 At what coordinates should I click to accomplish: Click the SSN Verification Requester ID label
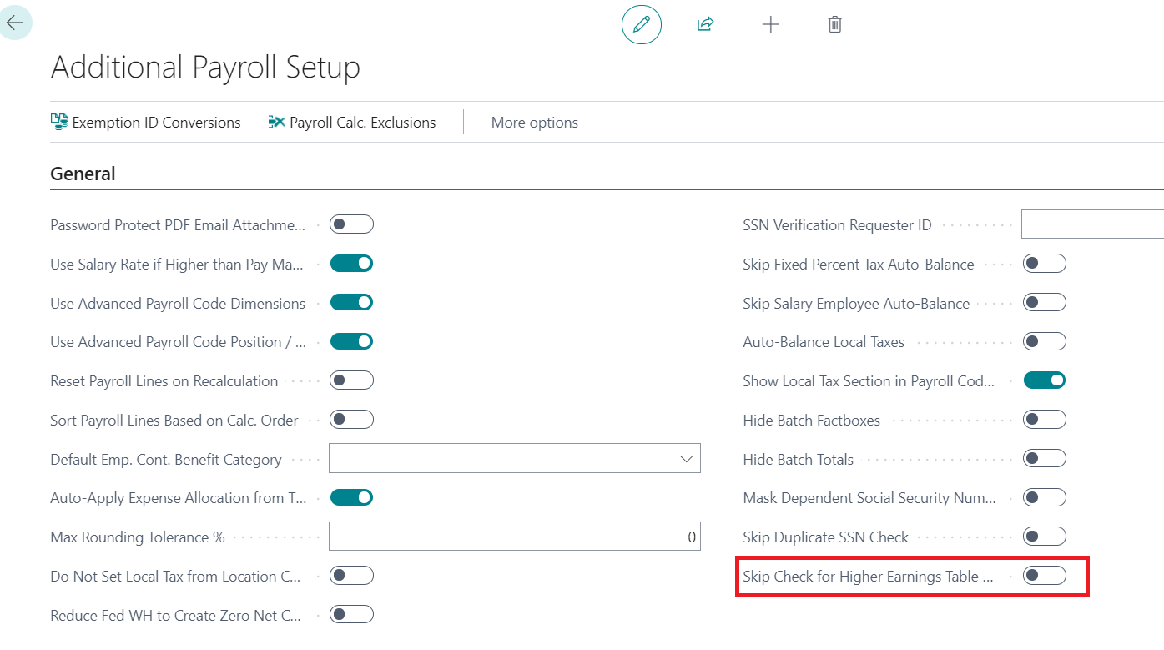tap(837, 225)
